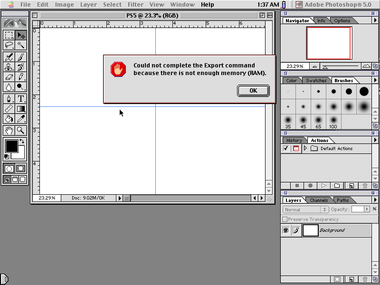Open the Opacity slider popup arrow

click(367, 209)
